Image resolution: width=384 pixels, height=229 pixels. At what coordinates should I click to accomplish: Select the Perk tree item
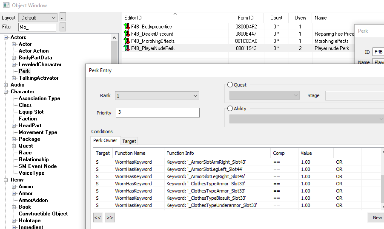click(x=24, y=71)
